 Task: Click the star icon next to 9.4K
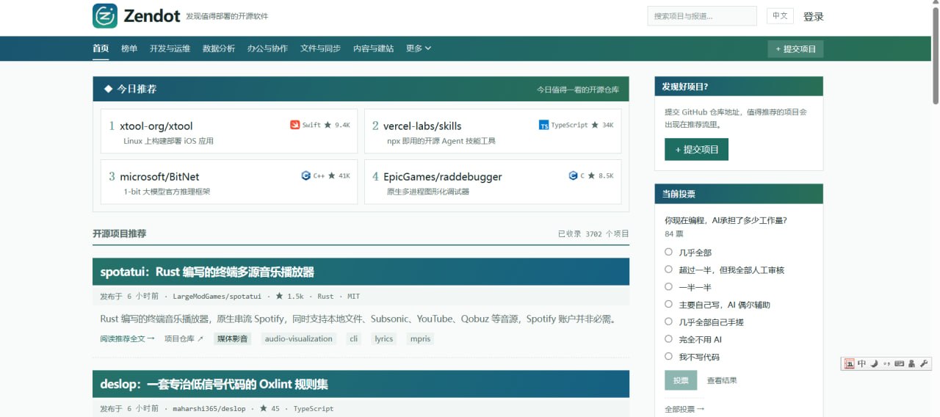[x=328, y=125]
